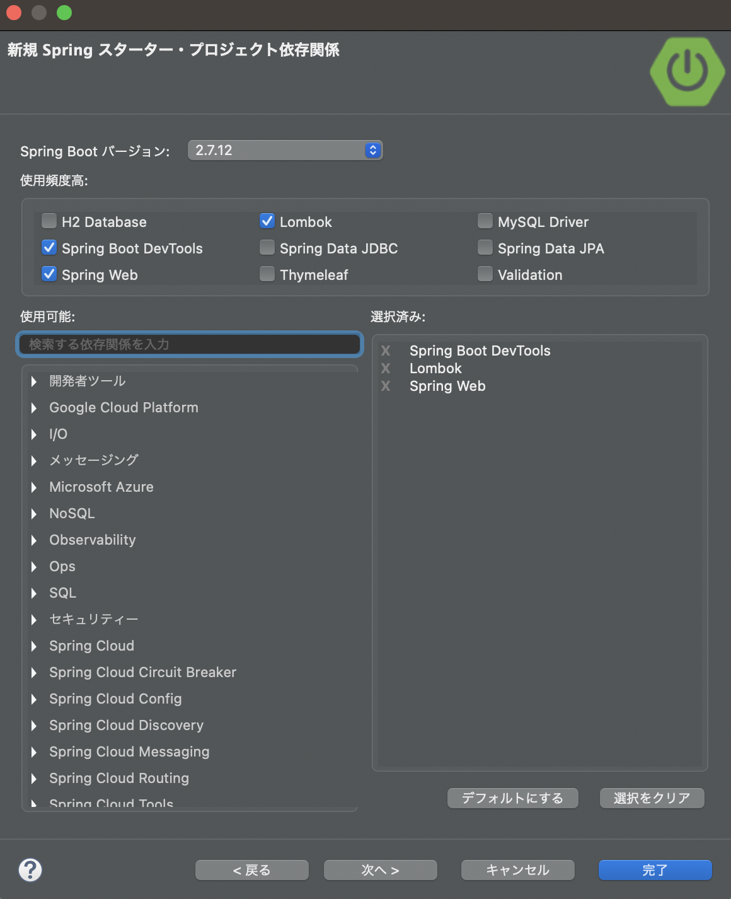Image resolution: width=731 pixels, height=899 pixels.
Task: Enable the H2 Database checkbox
Action: click(49, 221)
